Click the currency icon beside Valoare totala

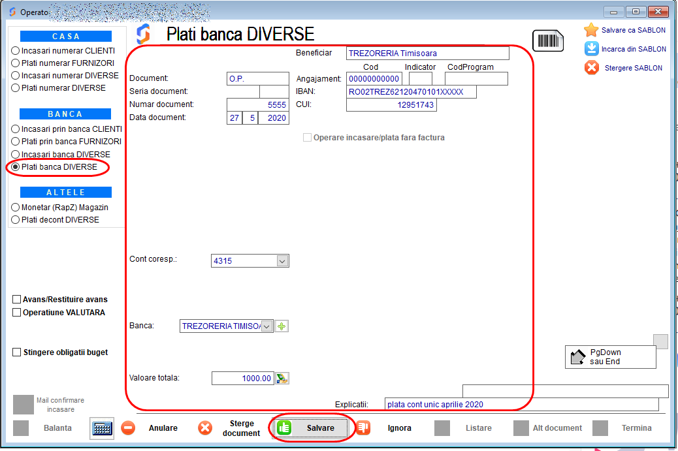pyautogui.click(x=282, y=378)
